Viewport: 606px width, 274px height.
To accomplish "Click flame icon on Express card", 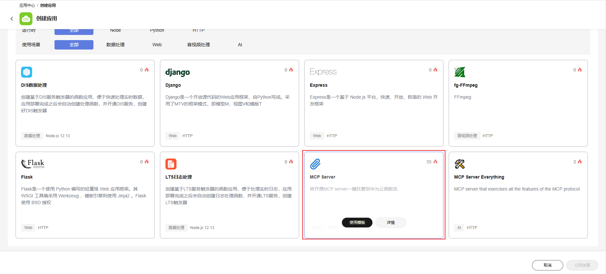I will point(436,70).
